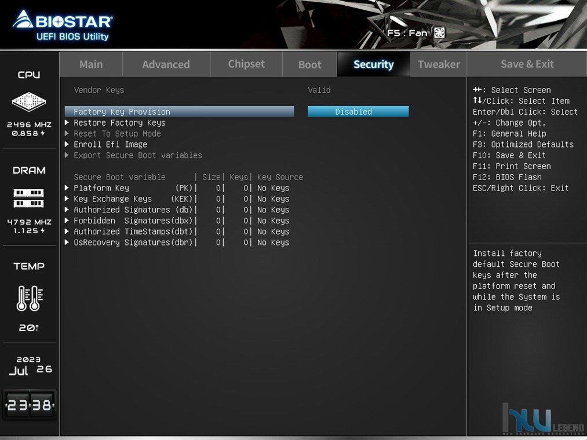Click ESC/Right Click: Exit hint
Screen dimensions: 587x440
(x=520, y=188)
